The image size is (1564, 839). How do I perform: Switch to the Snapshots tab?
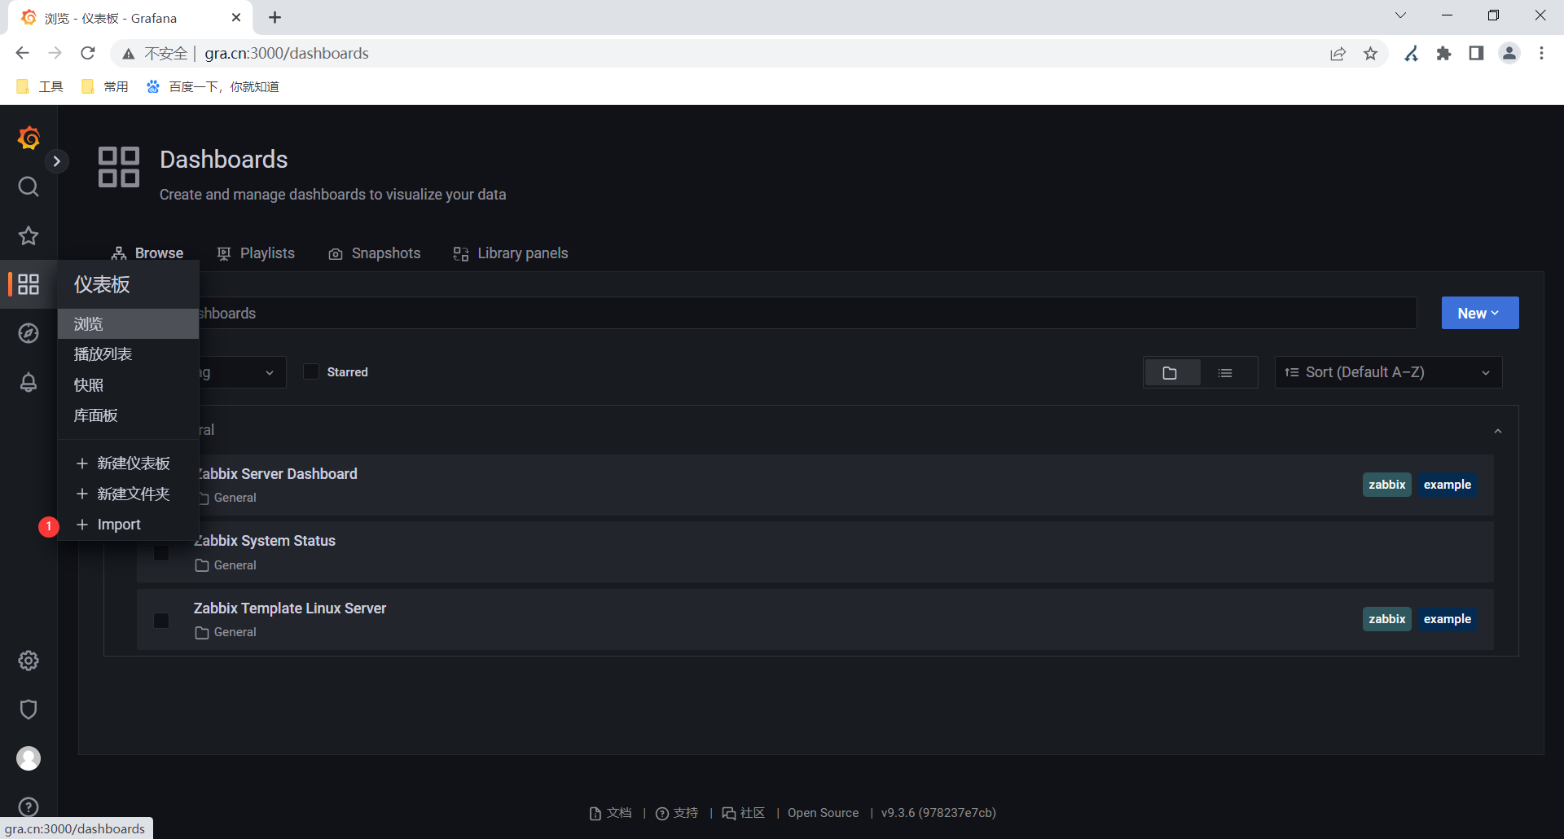[374, 253]
